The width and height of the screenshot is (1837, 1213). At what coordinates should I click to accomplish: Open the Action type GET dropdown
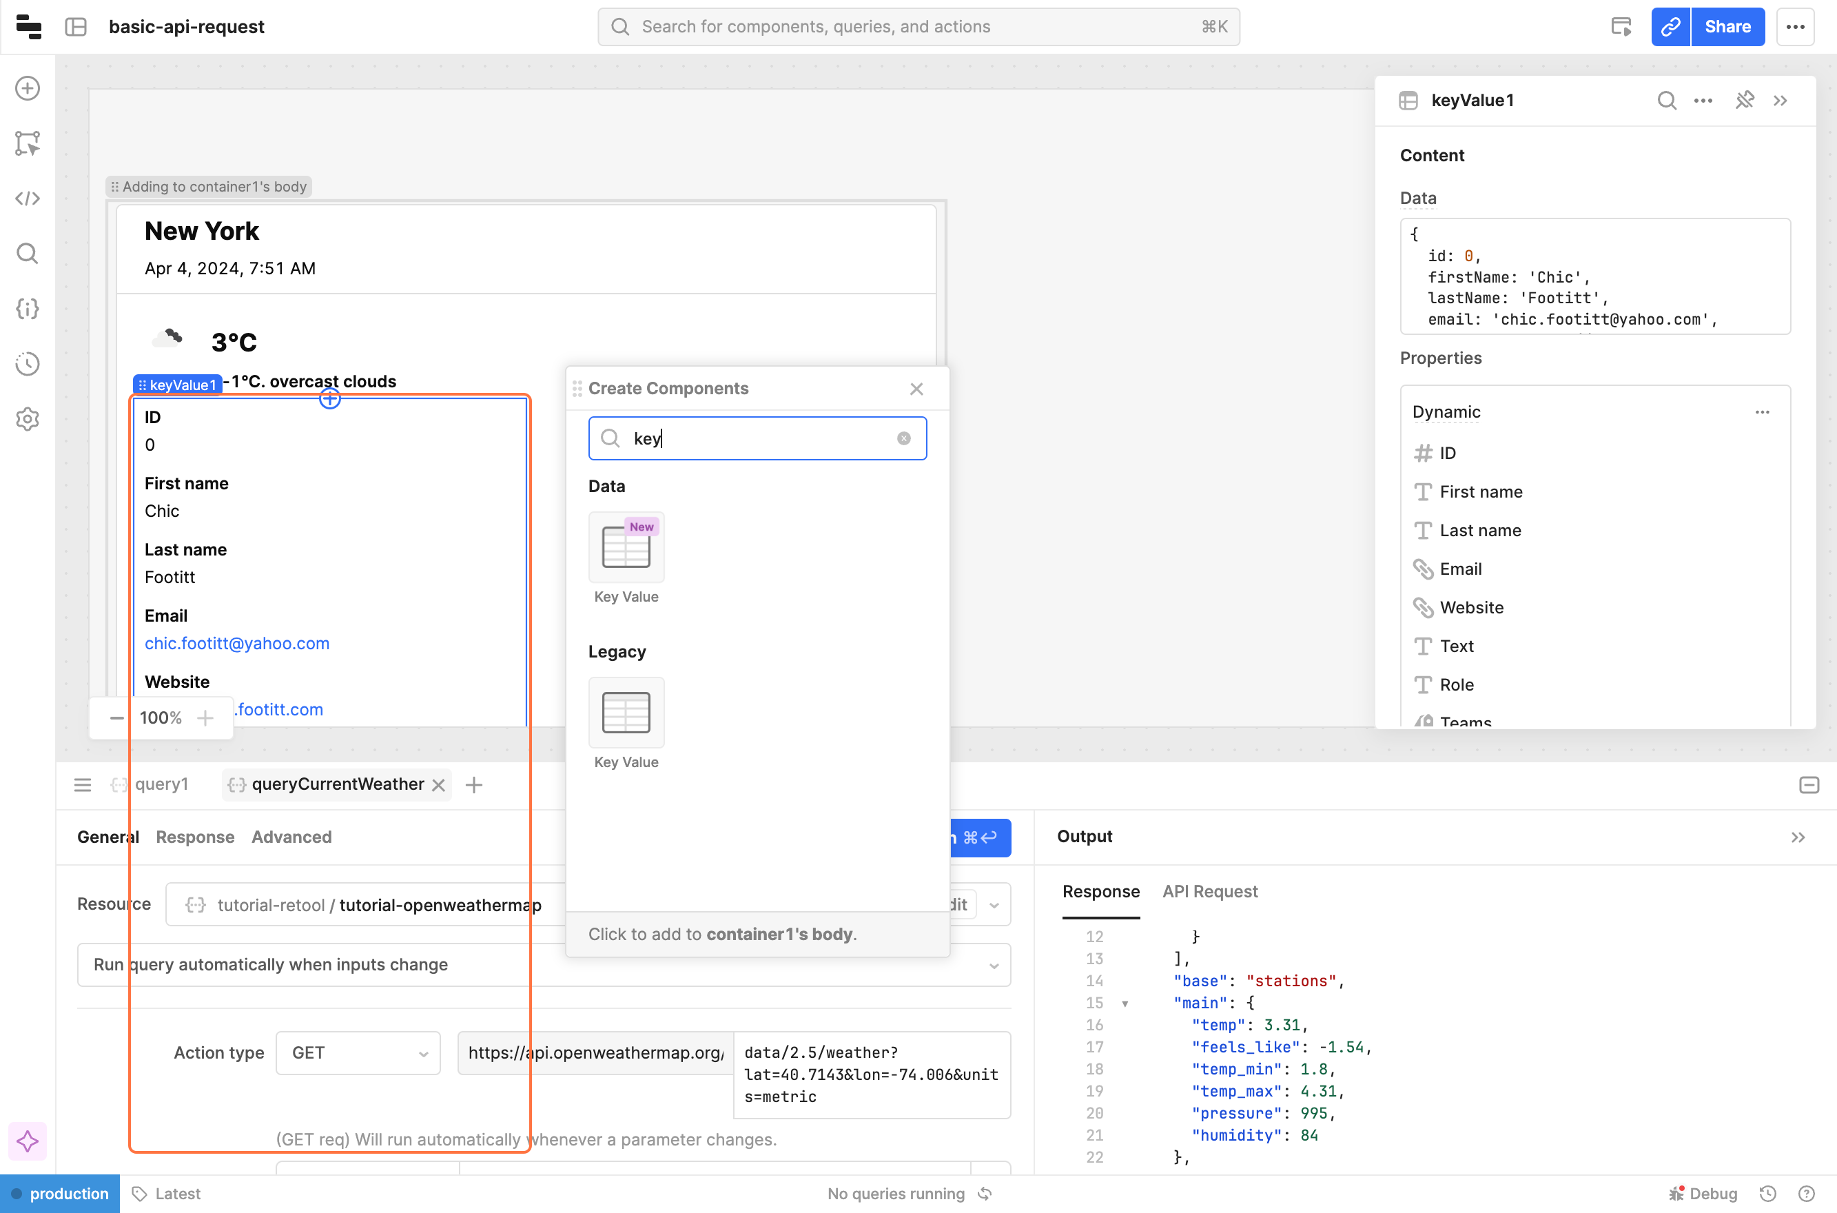click(358, 1053)
